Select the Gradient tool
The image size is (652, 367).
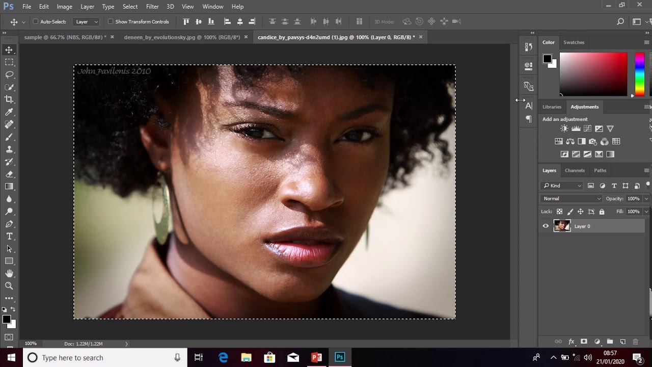pos(9,187)
